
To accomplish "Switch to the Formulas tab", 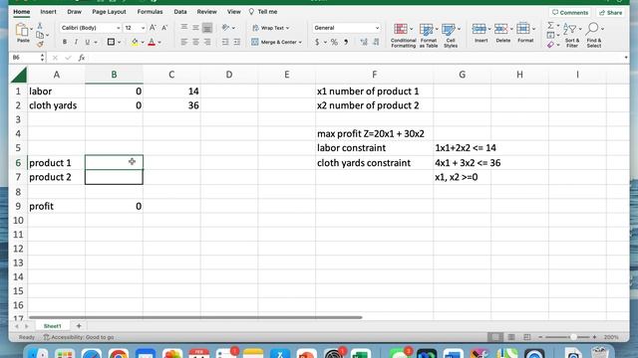I will click(x=150, y=12).
